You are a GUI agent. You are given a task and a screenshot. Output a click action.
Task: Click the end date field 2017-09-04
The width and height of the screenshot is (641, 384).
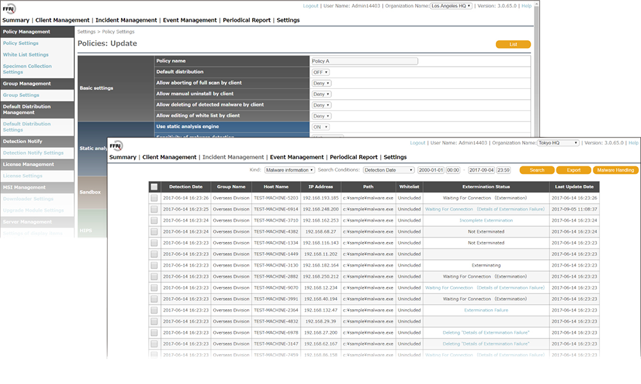[x=481, y=170]
